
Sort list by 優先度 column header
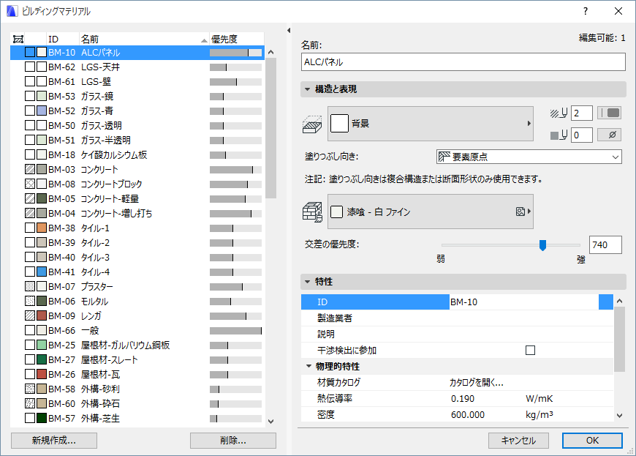[236, 39]
